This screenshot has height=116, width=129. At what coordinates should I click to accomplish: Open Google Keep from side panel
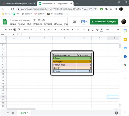click(125, 40)
